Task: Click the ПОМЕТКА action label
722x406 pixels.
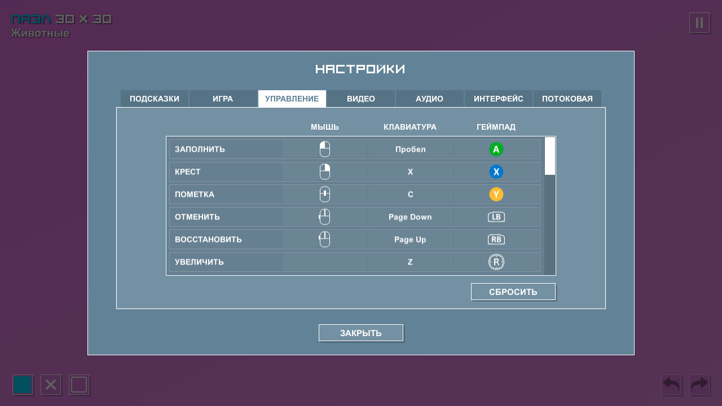Action: click(x=195, y=195)
